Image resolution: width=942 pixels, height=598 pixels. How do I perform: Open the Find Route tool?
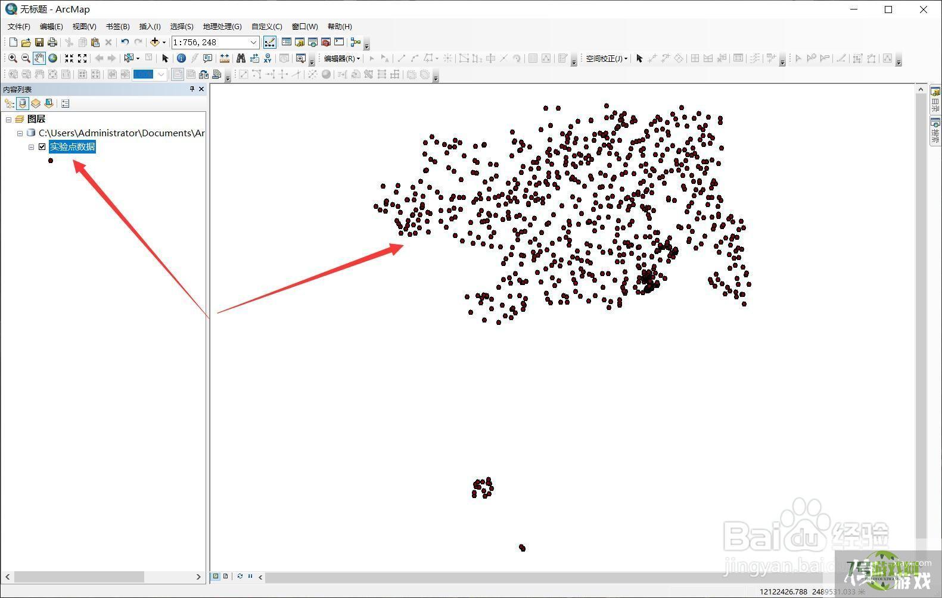tap(254, 58)
